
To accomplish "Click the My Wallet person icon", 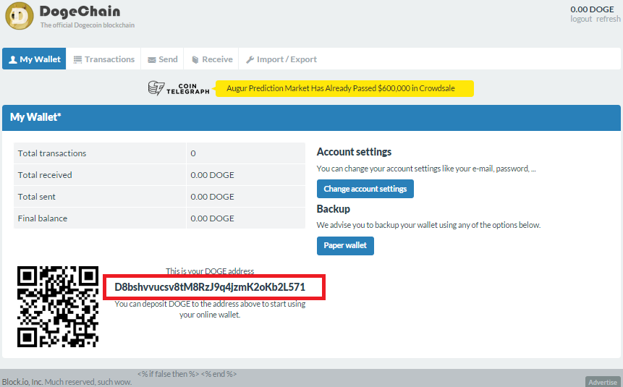I will click(13, 59).
